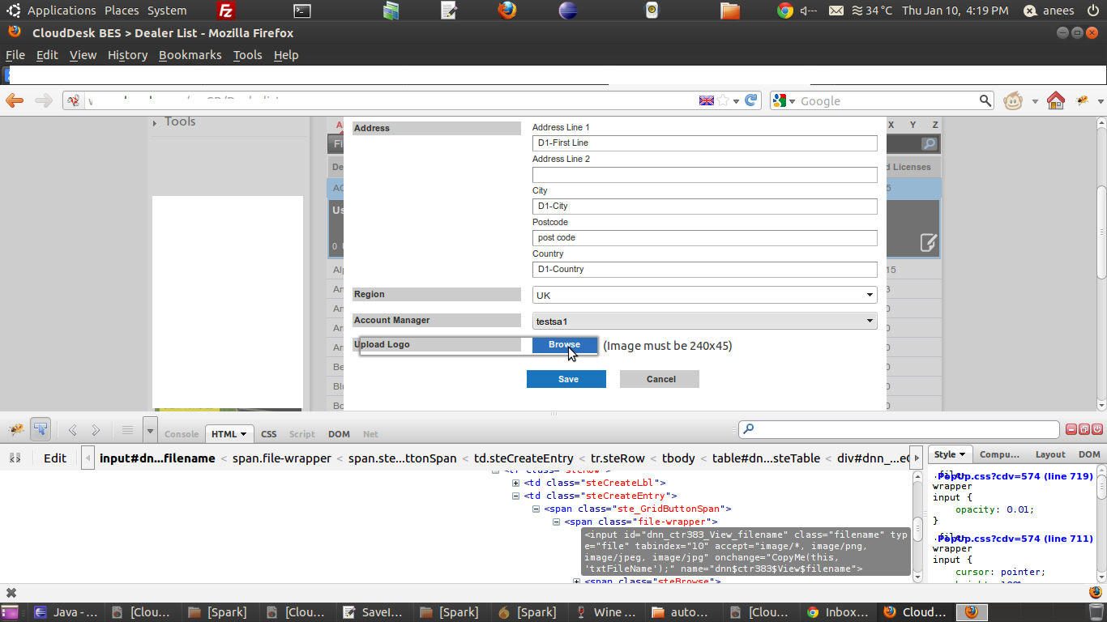The height and width of the screenshot is (622, 1107).
Task: Collapse the td steCreateEntry node
Action: click(x=516, y=496)
